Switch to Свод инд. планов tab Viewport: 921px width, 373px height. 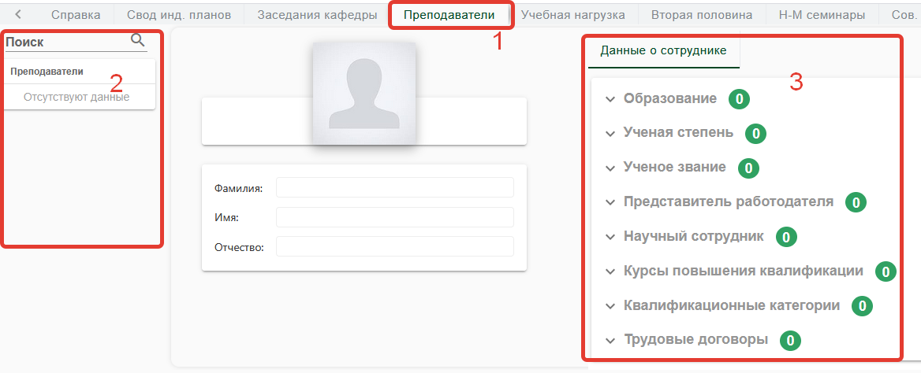(179, 14)
